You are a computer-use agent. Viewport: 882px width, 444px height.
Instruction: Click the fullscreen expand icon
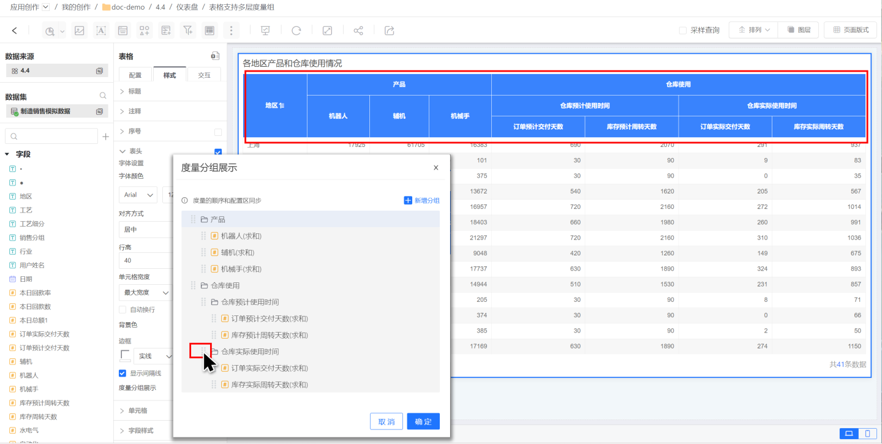click(x=328, y=30)
